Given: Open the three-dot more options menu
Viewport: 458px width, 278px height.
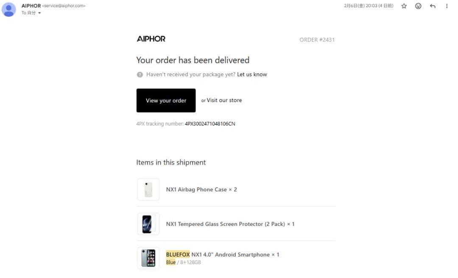Looking at the screenshot, I should pyautogui.click(x=447, y=6).
